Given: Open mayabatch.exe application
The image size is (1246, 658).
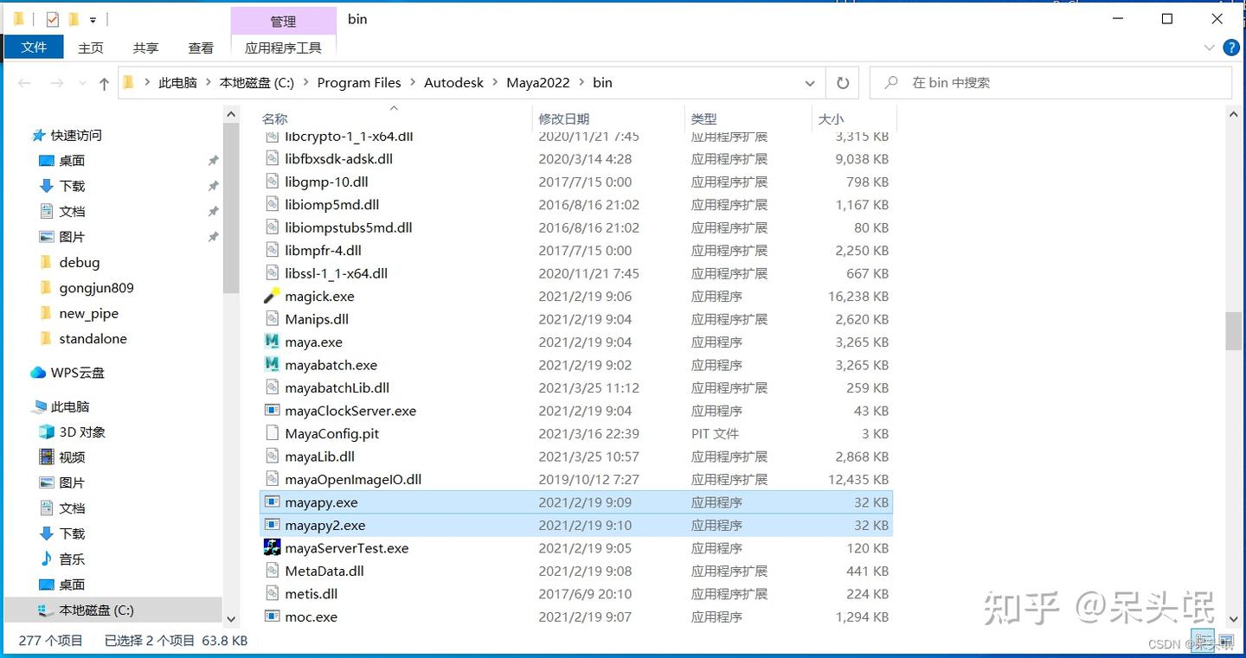Looking at the screenshot, I should 331,365.
